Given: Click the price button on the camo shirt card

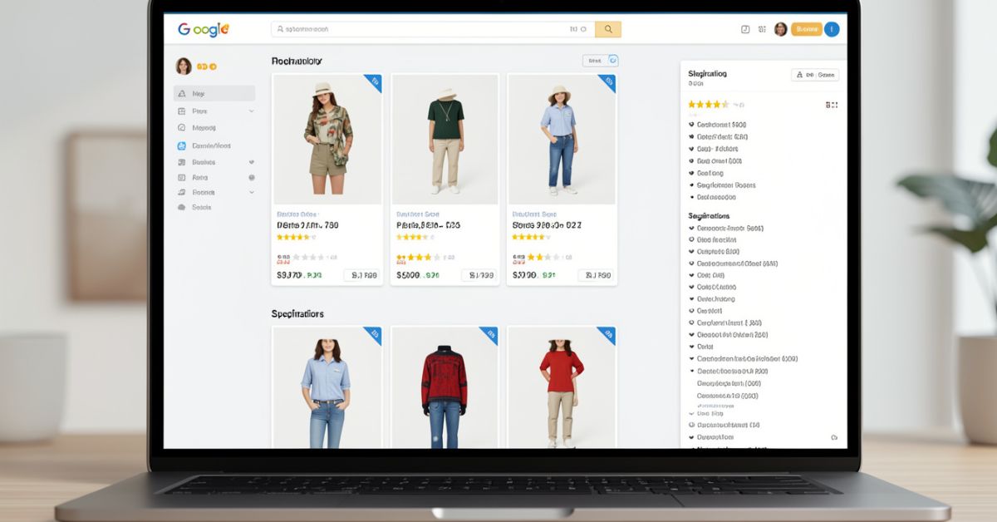Looking at the screenshot, I should coord(361,275).
